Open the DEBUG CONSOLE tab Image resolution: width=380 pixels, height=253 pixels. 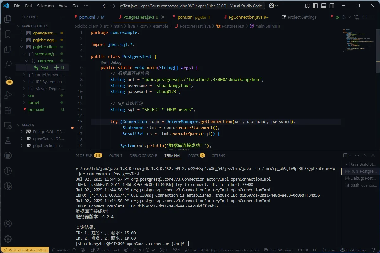pyautogui.click(x=143, y=155)
